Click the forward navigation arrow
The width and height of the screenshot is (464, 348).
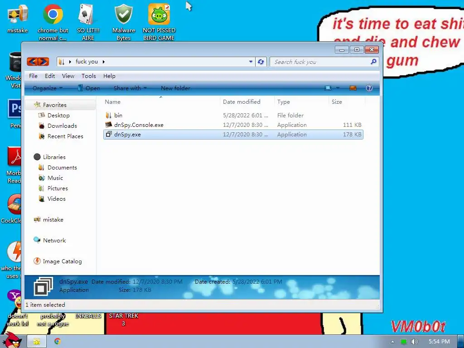point(43,62)
